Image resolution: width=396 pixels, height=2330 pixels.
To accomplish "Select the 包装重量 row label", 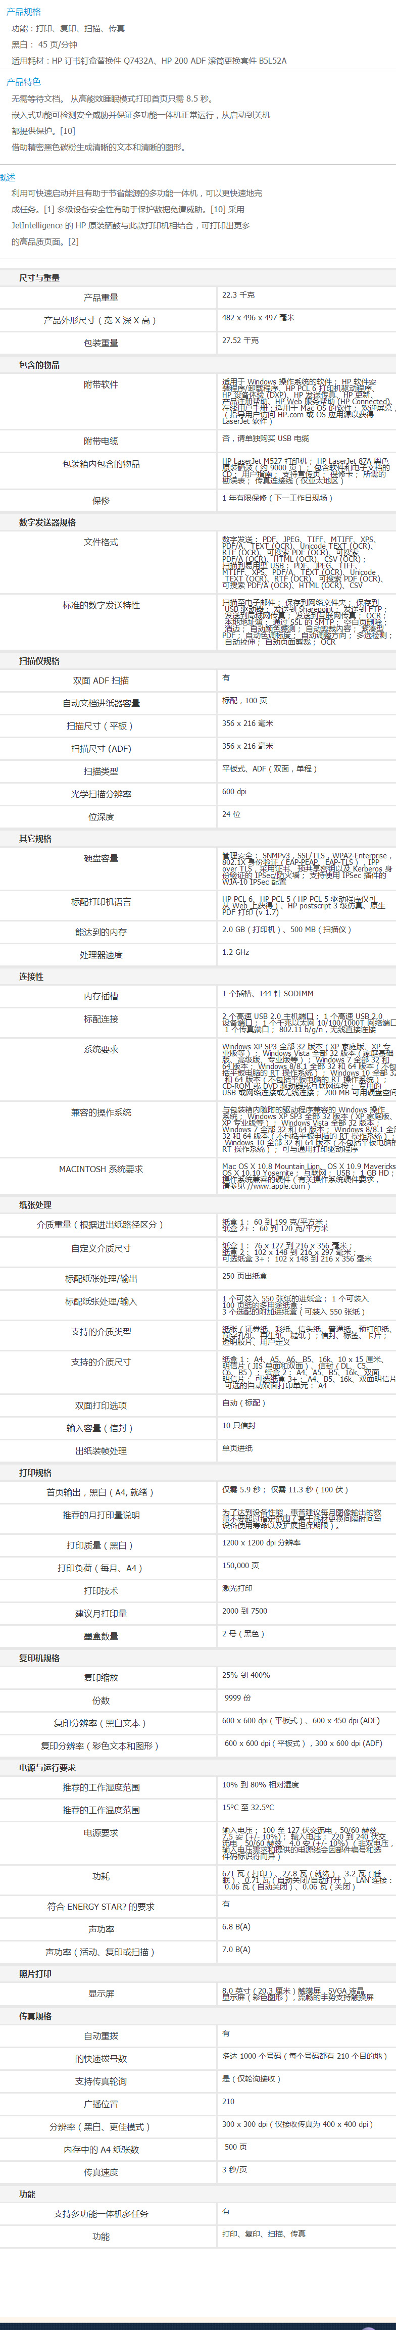I will [x=101, y=343].
